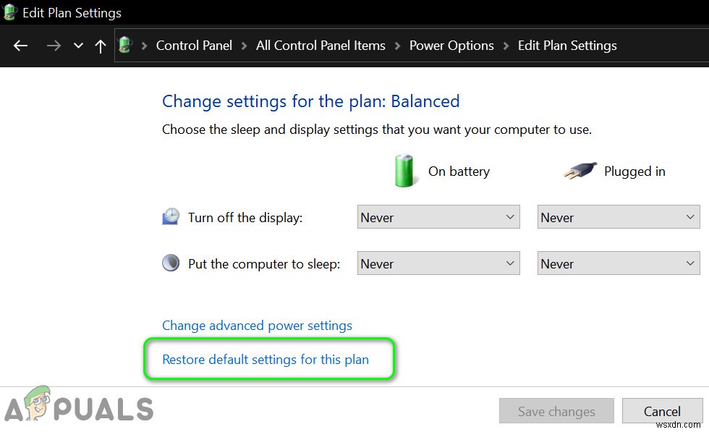Click the Cancel button

[663, 411]
